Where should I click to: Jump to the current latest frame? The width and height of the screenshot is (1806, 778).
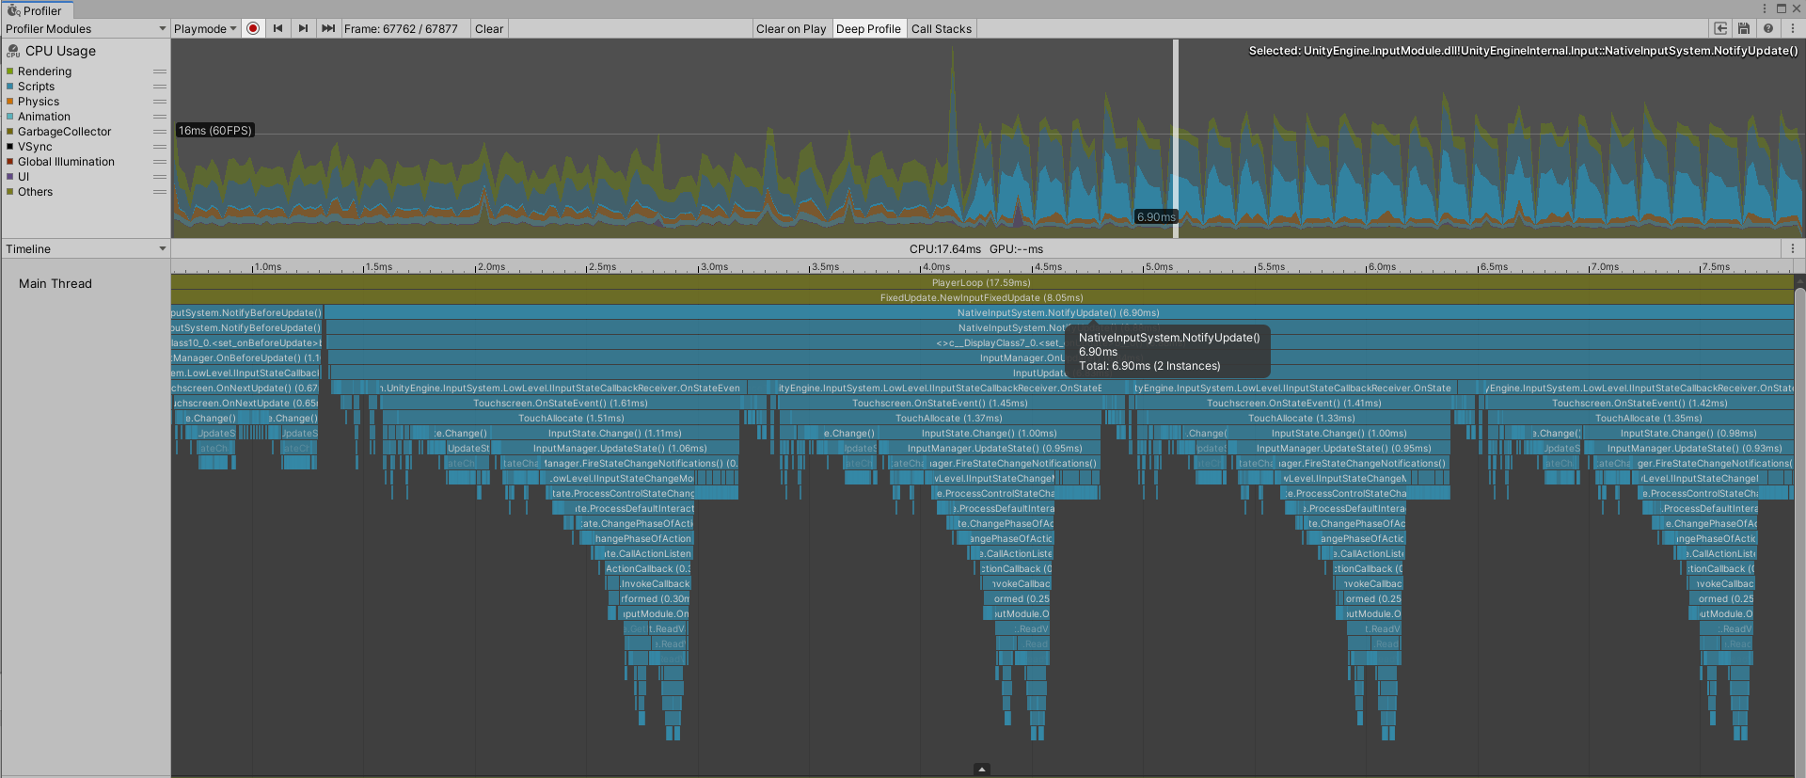(x=328, y=28)
